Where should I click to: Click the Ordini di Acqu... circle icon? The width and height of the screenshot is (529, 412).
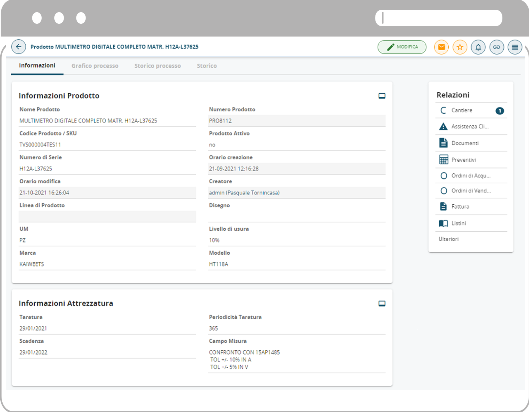click(x=444, y=176)
